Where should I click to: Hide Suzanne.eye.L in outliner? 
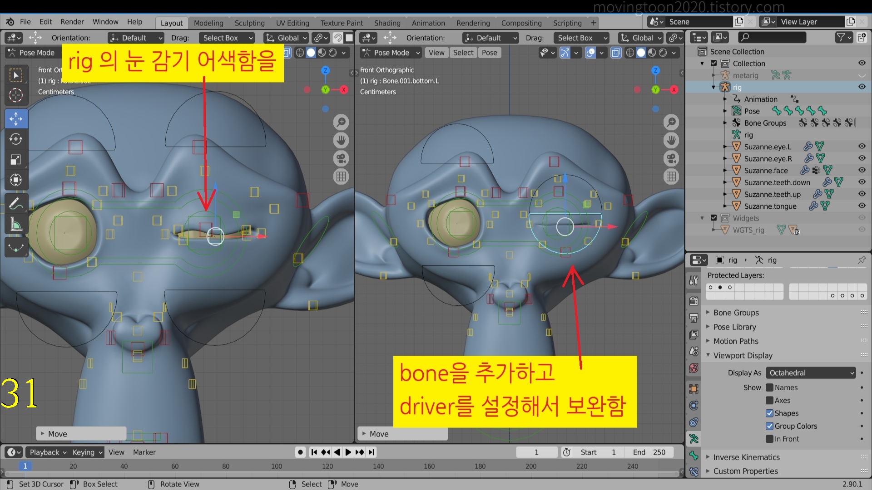tap(862, 147)
